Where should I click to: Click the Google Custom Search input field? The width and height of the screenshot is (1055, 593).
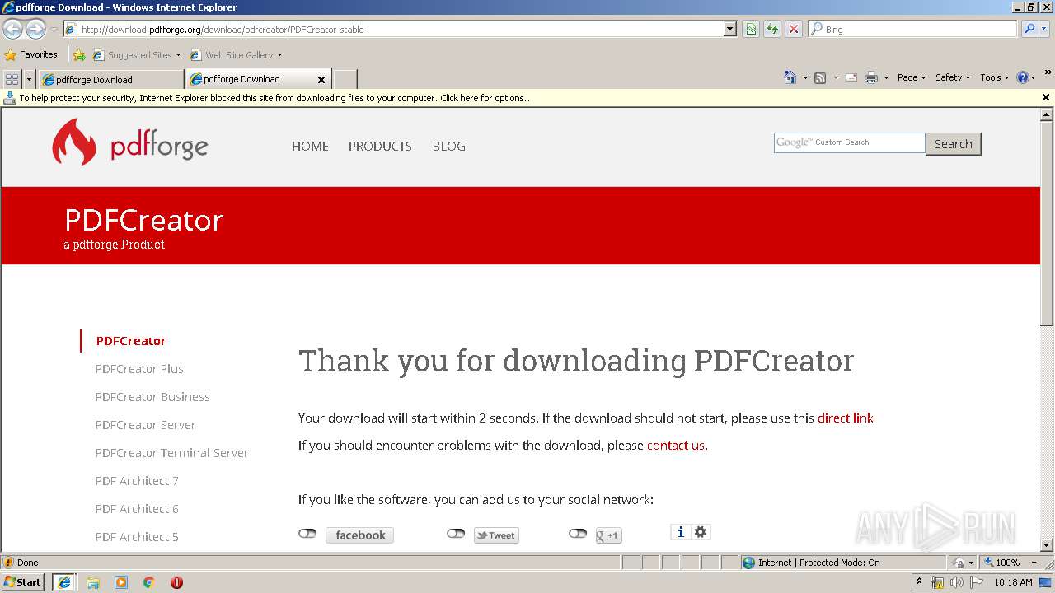(x=849, y=142)
